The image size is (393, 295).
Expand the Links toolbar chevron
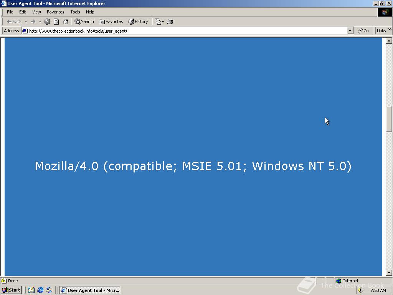click(x=390, y=30)
